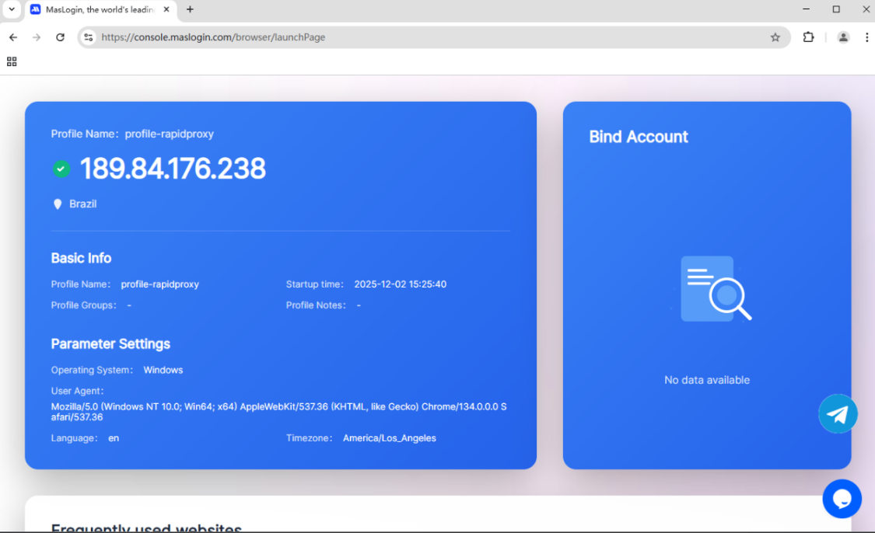Click the no-data document search illustration
Viewport: 875px width, 533px height.
712,288
